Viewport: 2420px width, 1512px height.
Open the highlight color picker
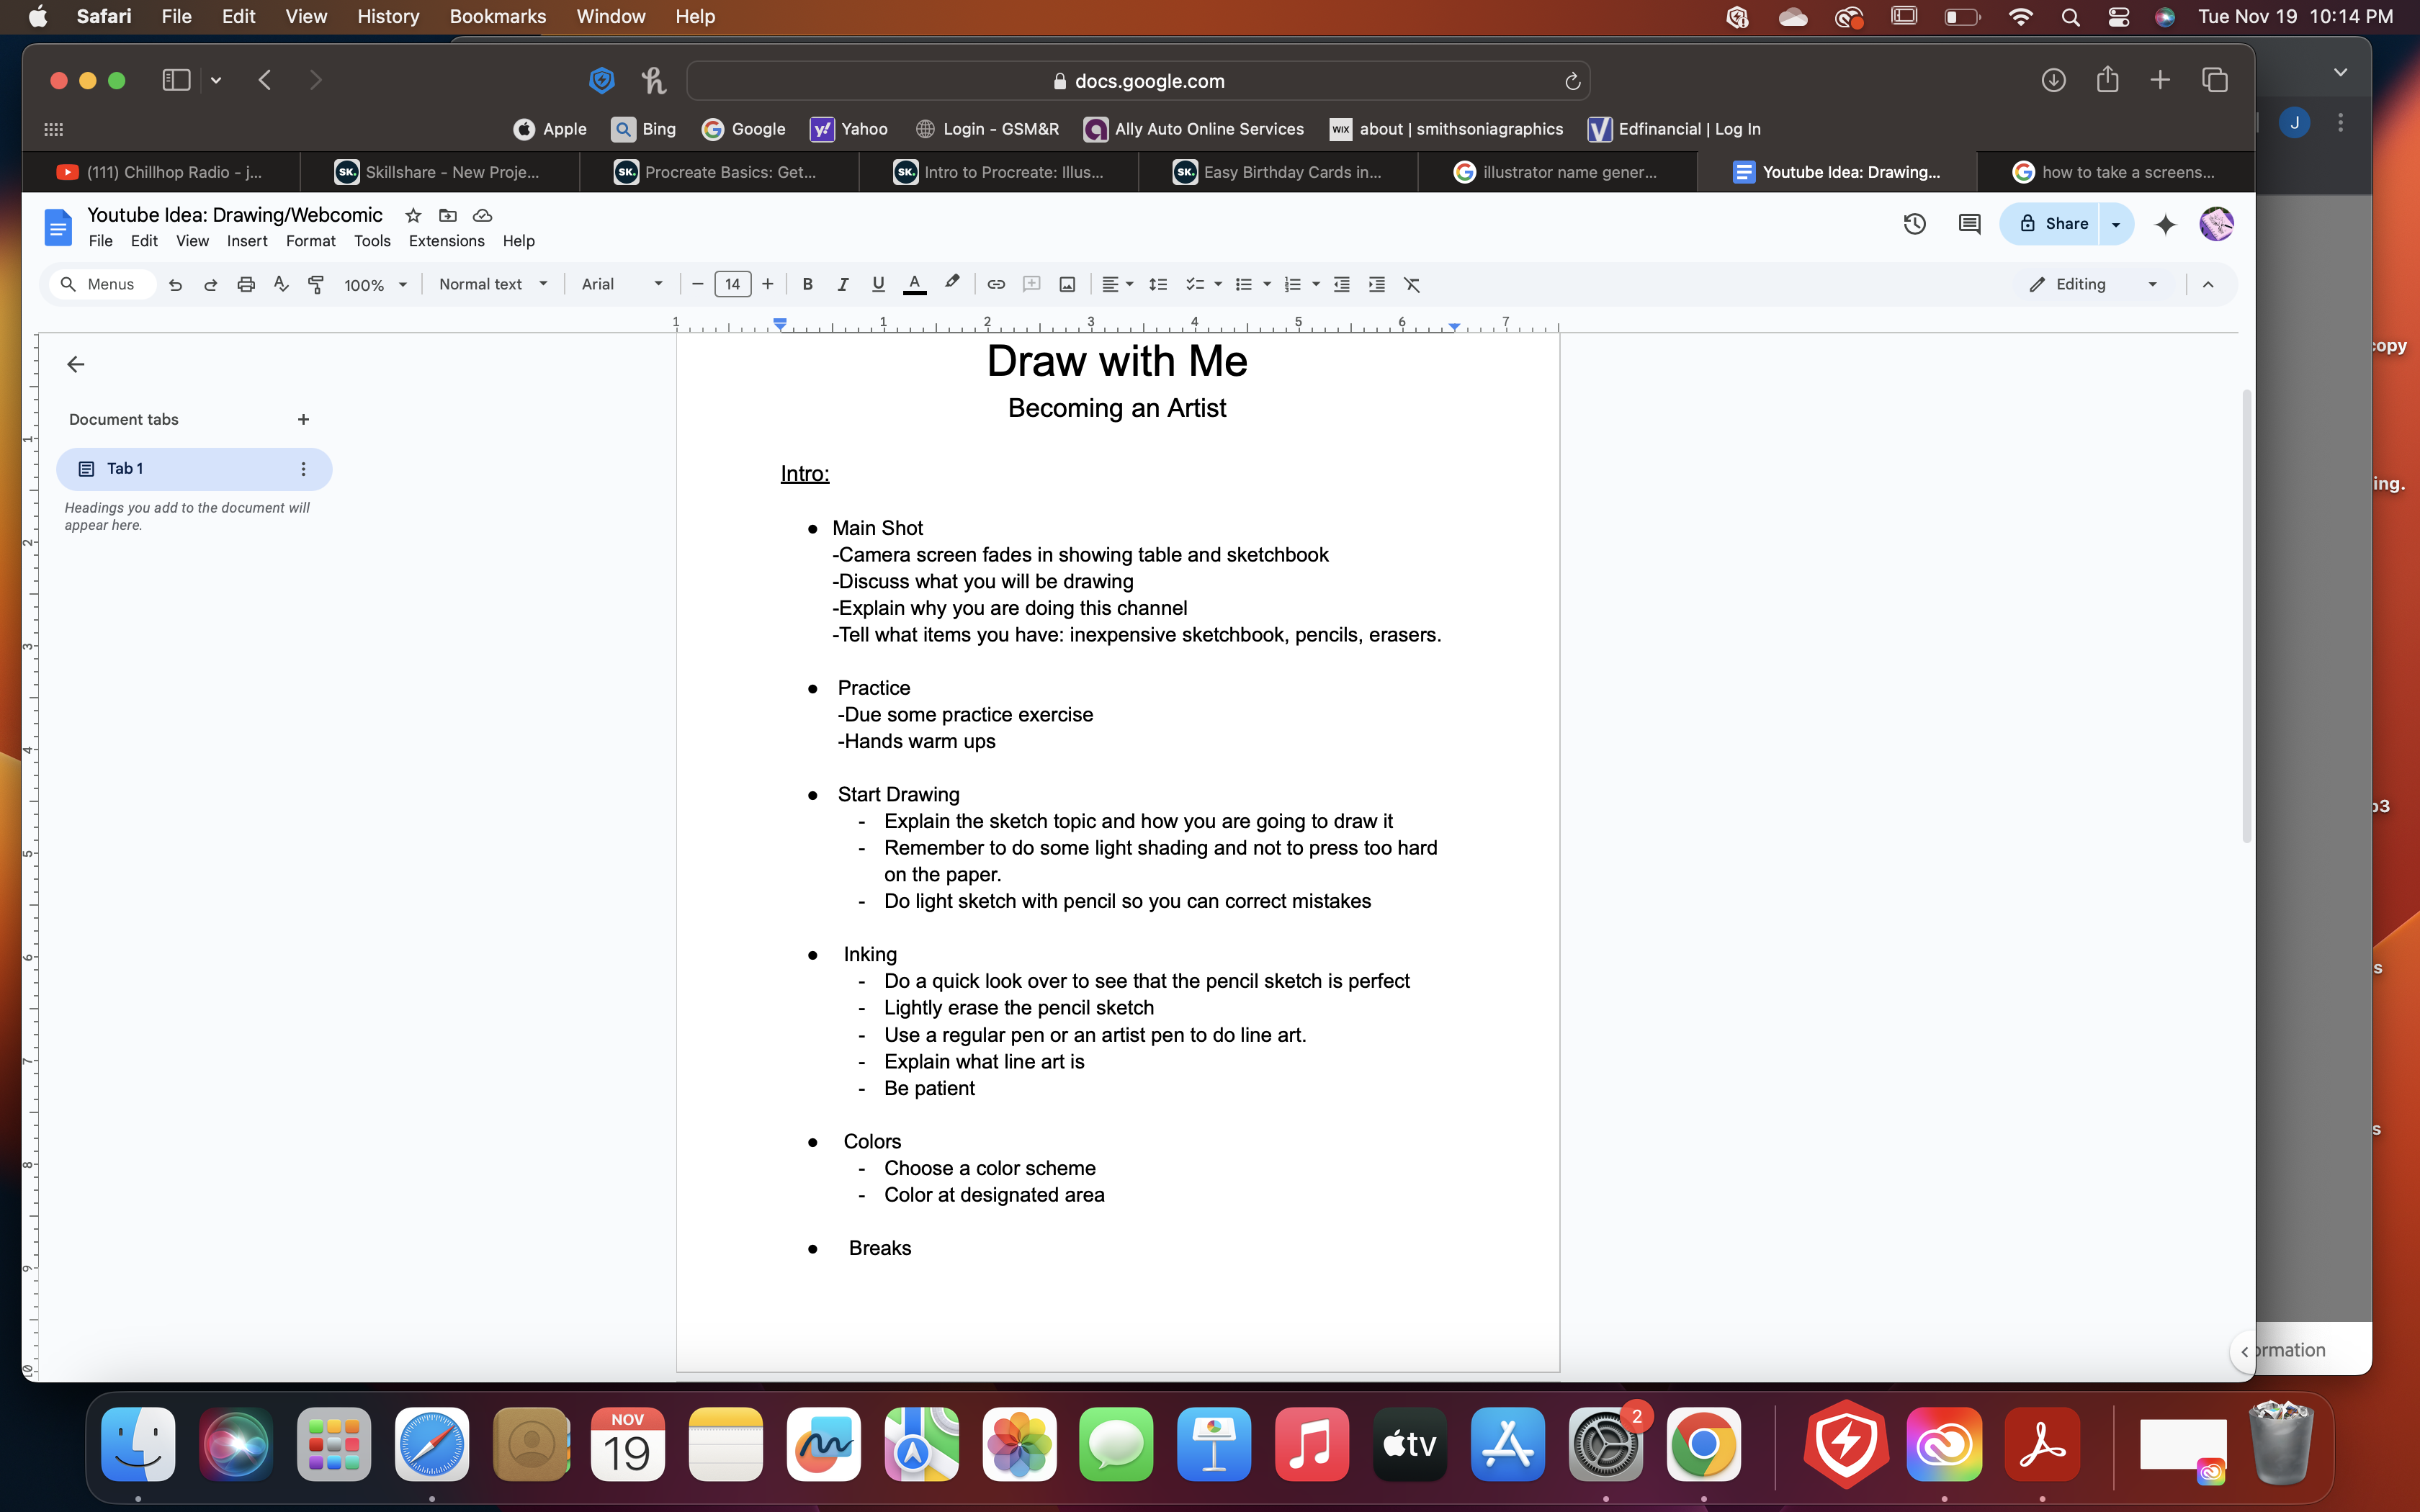coord(951,284)
